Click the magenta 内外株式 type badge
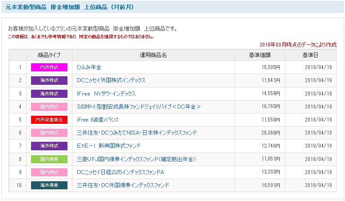Viewport: 345px width, 201px height. click(x=49, y=67)
